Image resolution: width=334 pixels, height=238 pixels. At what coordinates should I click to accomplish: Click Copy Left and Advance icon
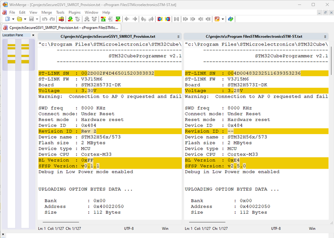[151, 19]
